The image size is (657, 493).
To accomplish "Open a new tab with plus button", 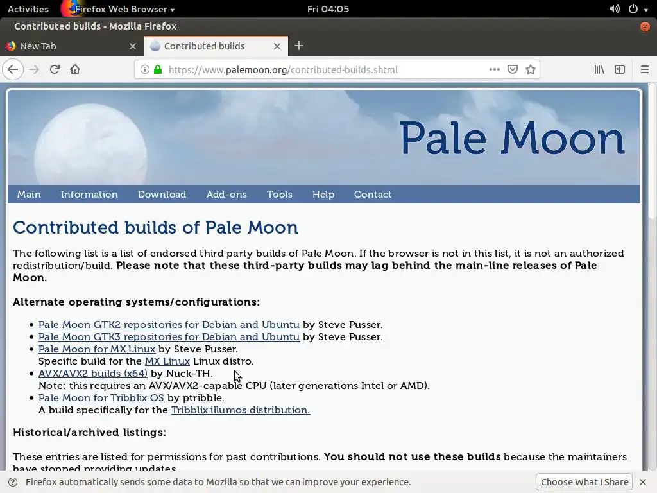I will tap(299, 46).
